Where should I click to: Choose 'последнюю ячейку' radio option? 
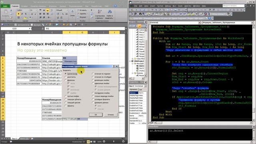(93, 93)
